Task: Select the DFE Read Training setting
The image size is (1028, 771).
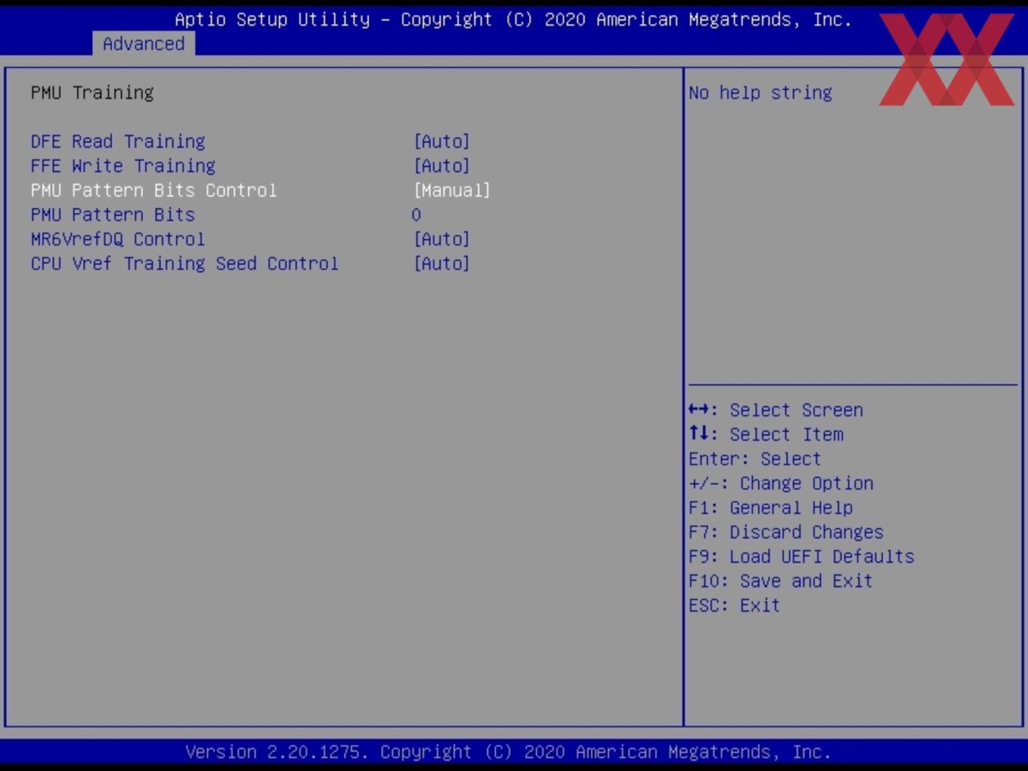Action: 118,141
